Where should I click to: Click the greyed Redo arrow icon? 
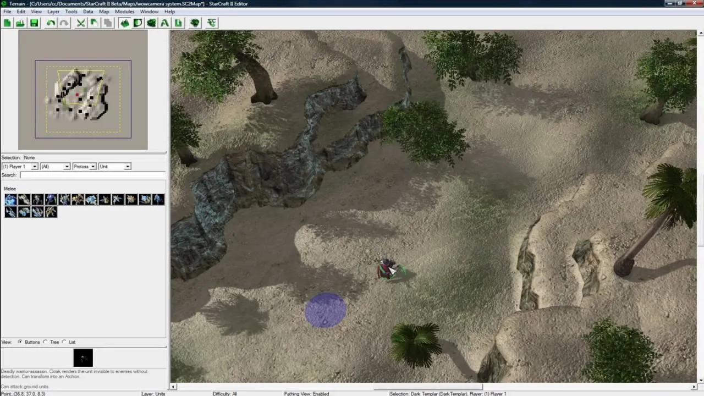point(64,23)
